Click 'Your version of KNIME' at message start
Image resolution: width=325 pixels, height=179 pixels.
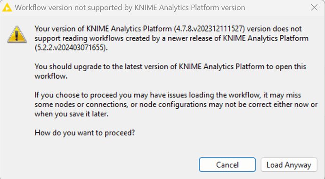(x=72, y=29)
